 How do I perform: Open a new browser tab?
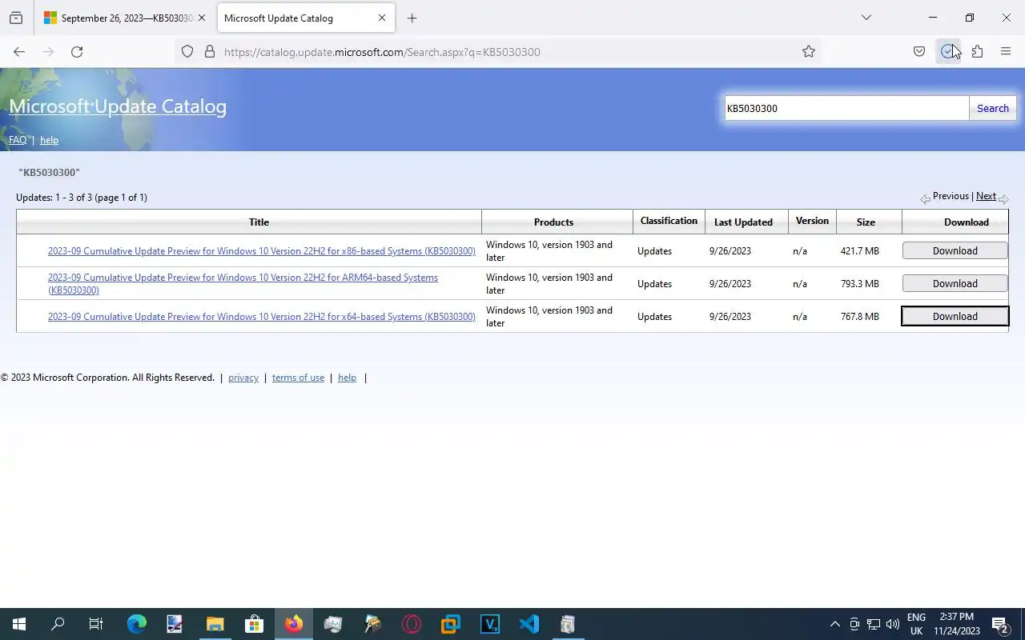(412, 18)
